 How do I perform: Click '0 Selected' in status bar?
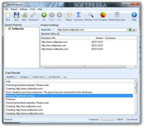click(x=94, y=119)
